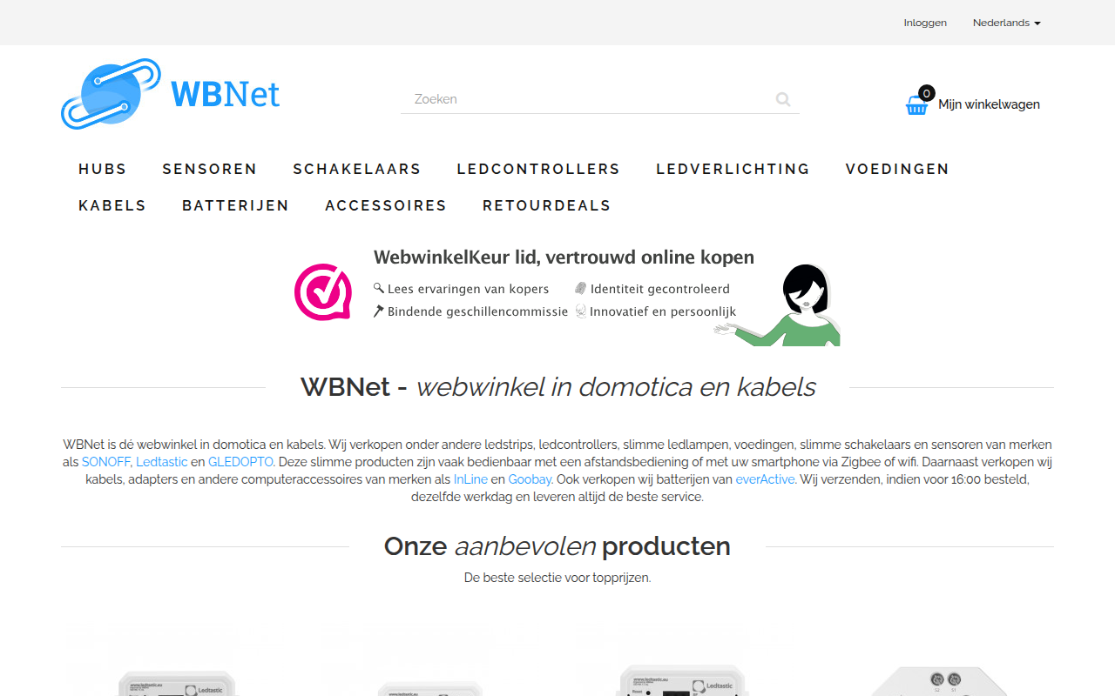Viewport: 1115px width, 696px height.
Task: Click the Inloggen link
Action: pyautogui.click(x=925, y=23)
